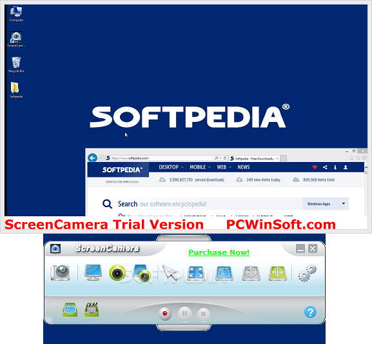
Task: Click the magnifying glass search icon
Action: click(107, 204)
